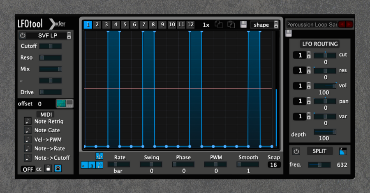This screenshot has width=370, height=193.
Task: Click the Rate slider
Action: tap(119, 164)
